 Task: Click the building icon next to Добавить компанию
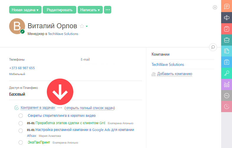tap(154, 74)
